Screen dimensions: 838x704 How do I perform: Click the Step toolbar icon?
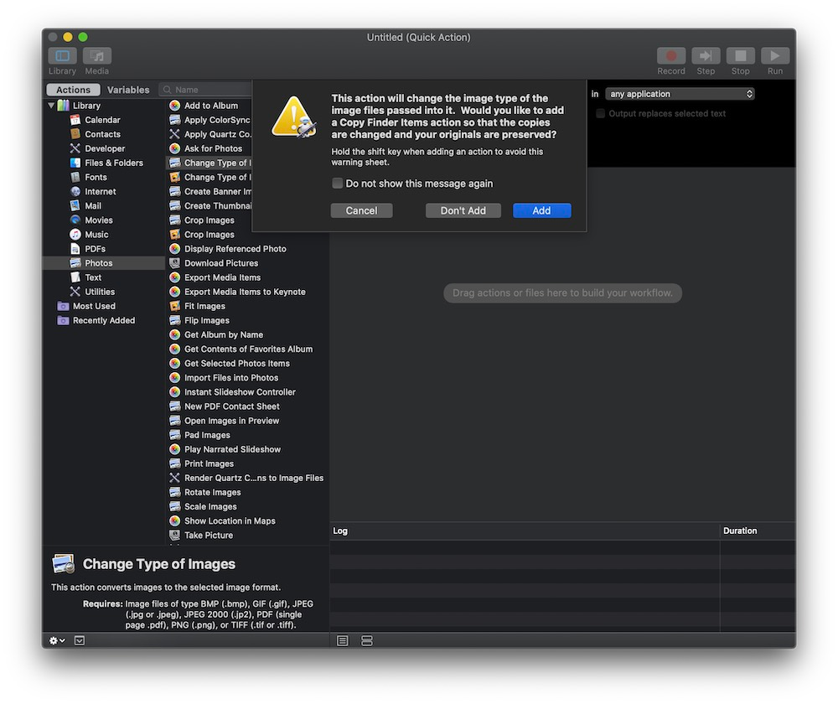706,56
